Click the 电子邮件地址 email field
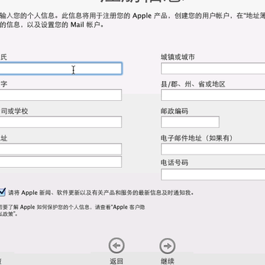The width and height of the screenshot is (265, 265). click(x=213, y=149)
